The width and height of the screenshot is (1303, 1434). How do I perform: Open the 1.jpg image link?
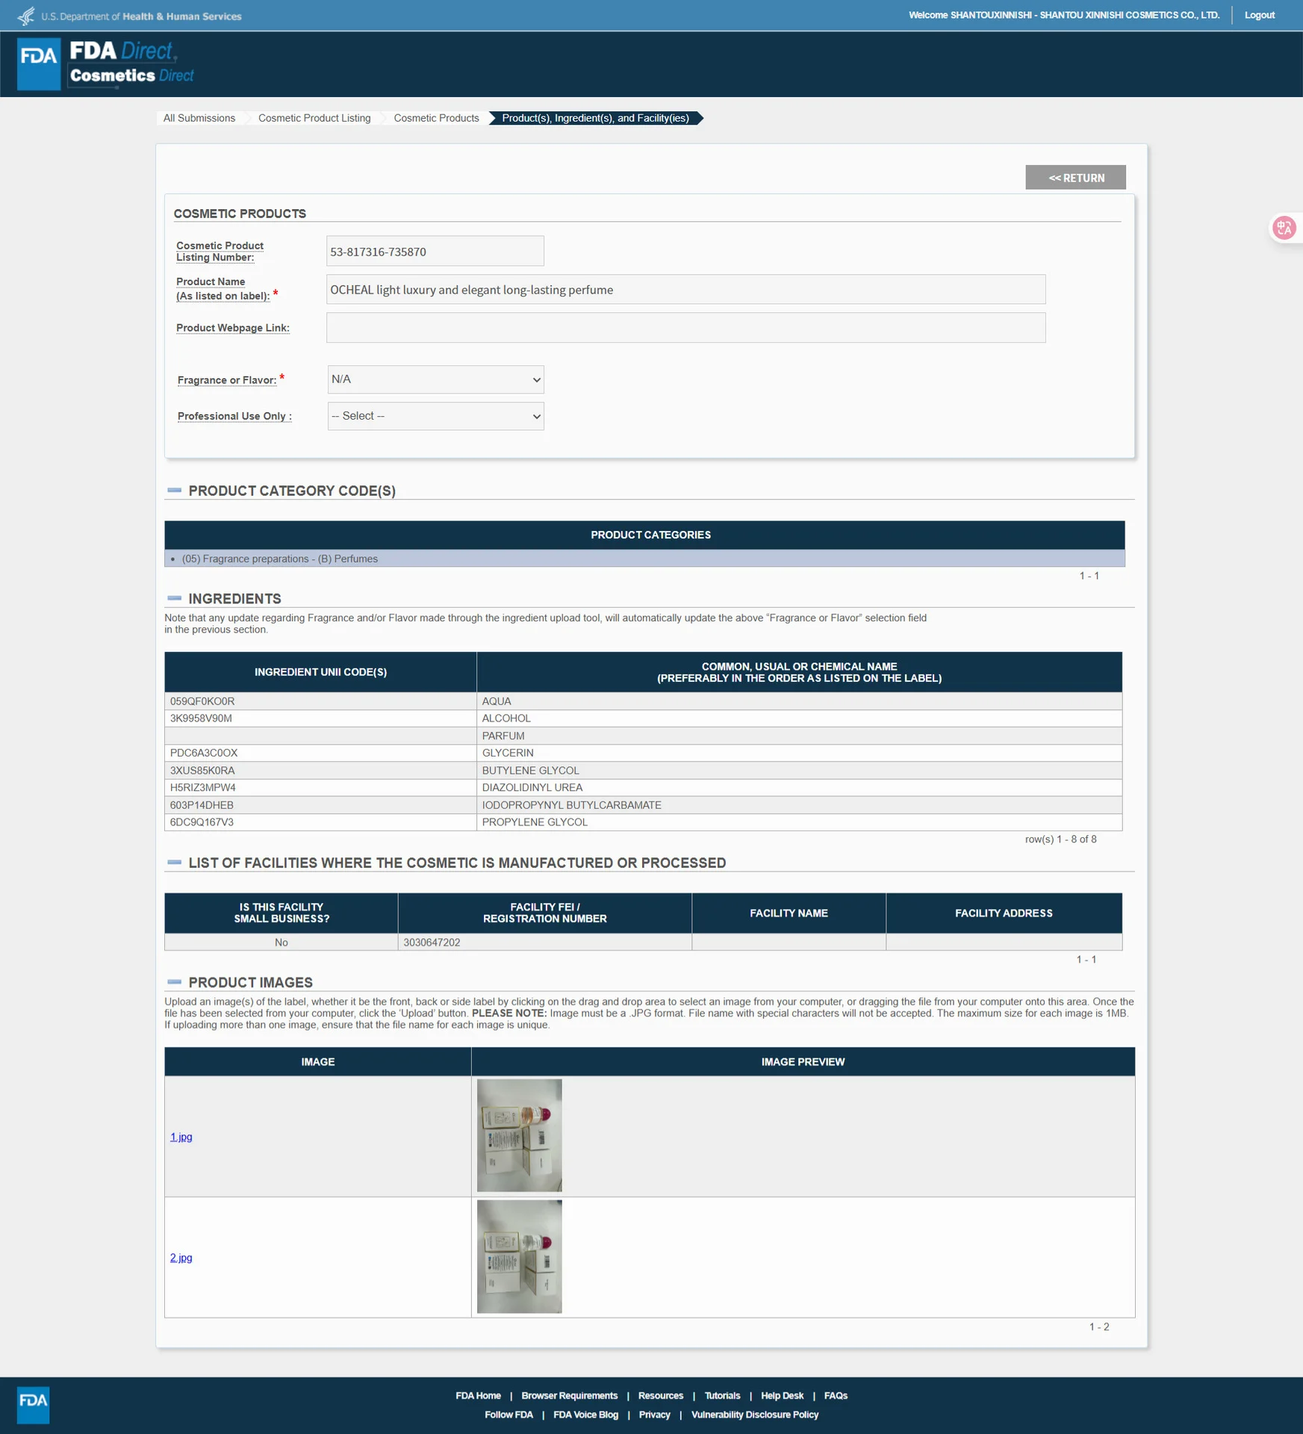(181, 1137)
